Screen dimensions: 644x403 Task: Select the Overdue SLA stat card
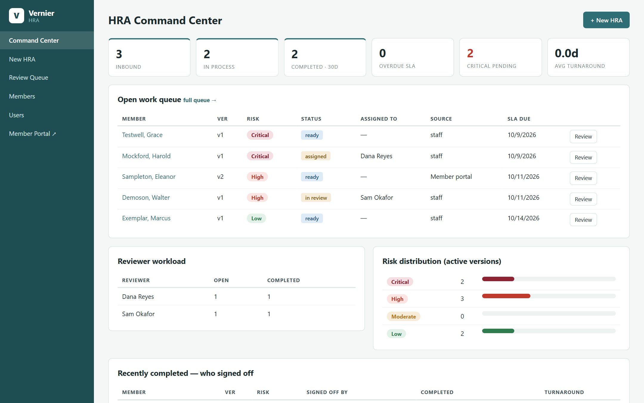click(413, 57)
